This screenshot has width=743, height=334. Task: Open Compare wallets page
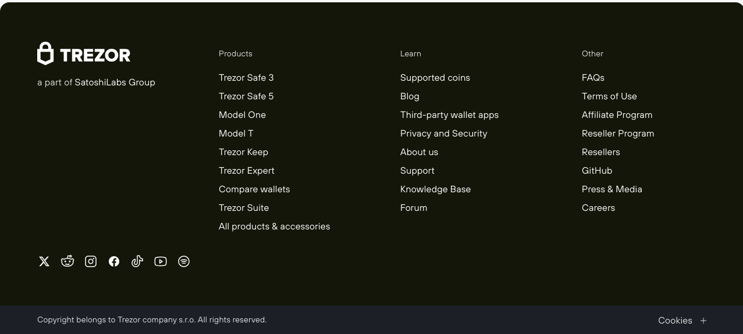pyautogui.click(x=254, y=189)
